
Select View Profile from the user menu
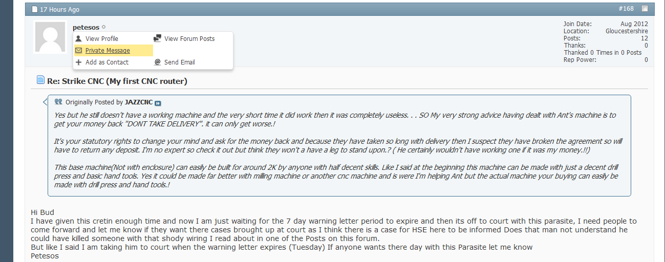pos(101,39)
